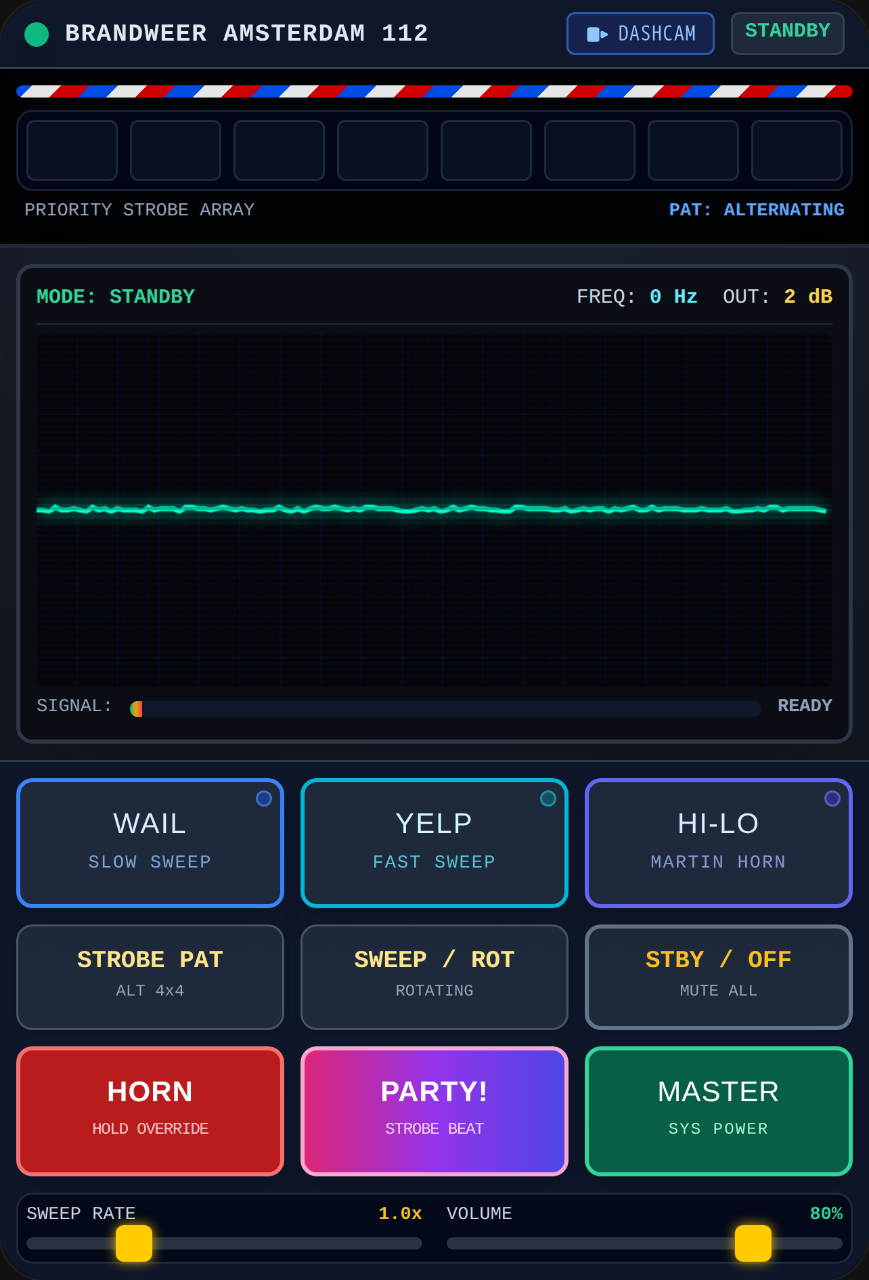Toggle MASTER system power

(719, 1111)
